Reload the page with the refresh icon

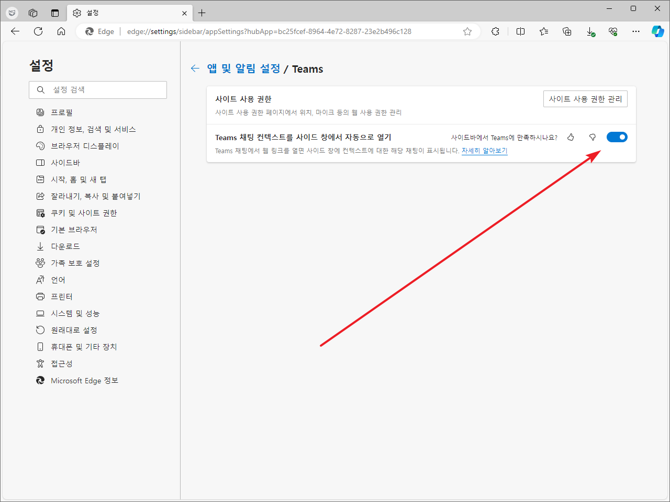[x=38, y=31]
